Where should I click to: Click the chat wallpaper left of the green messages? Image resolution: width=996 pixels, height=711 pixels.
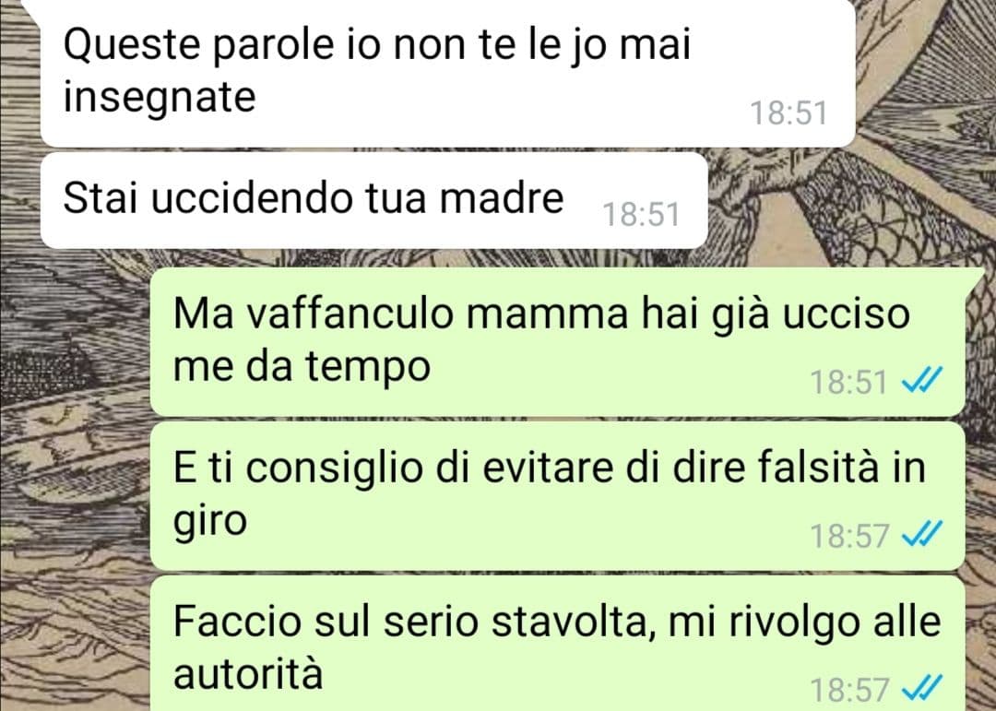(75, 483)
